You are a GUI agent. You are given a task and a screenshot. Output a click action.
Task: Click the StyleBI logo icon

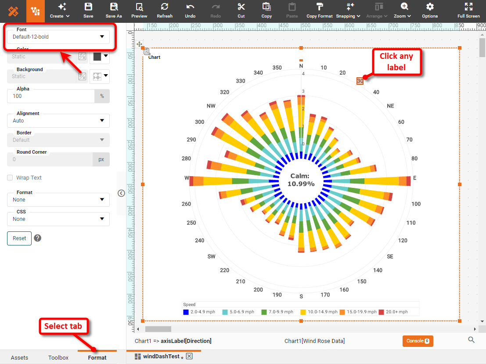13,11
